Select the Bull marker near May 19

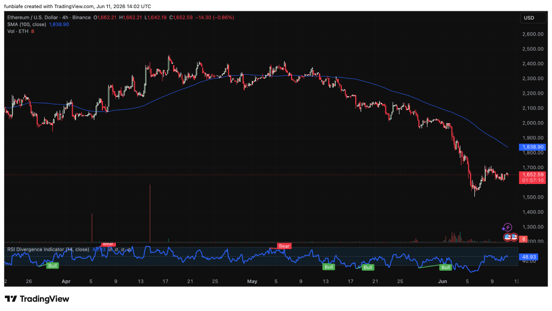click(368, 267)
